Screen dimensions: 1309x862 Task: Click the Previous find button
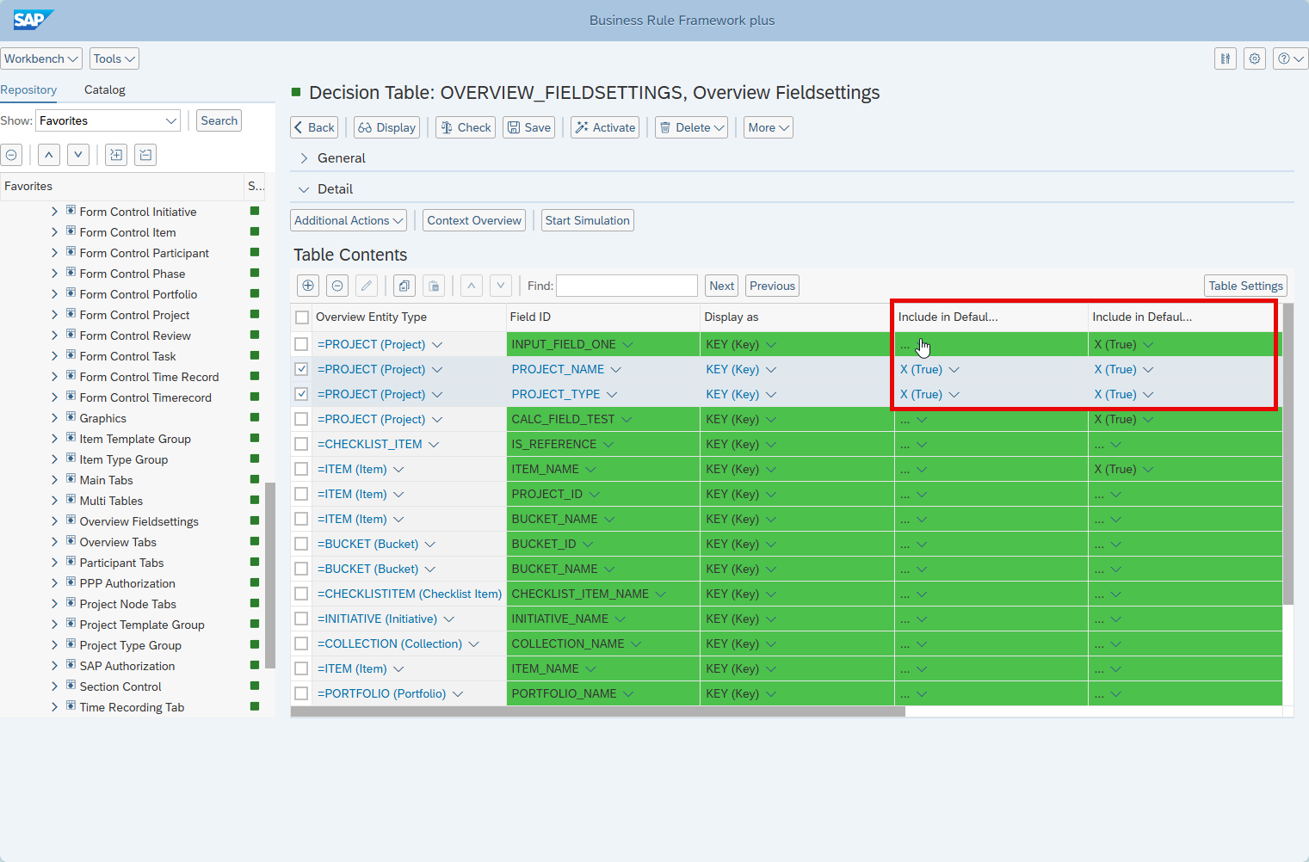[772, 286]
